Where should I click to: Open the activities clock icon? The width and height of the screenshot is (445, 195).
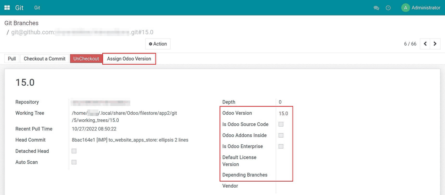pyautogui.click(x=388, y=8)
